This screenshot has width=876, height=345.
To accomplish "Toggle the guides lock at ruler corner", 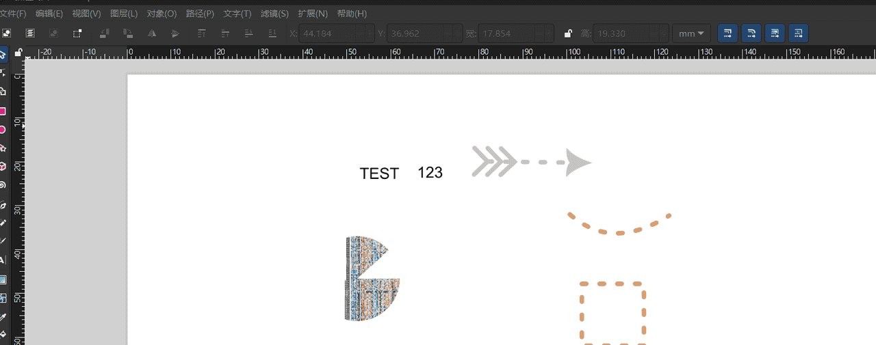I will tap(18, 53).
